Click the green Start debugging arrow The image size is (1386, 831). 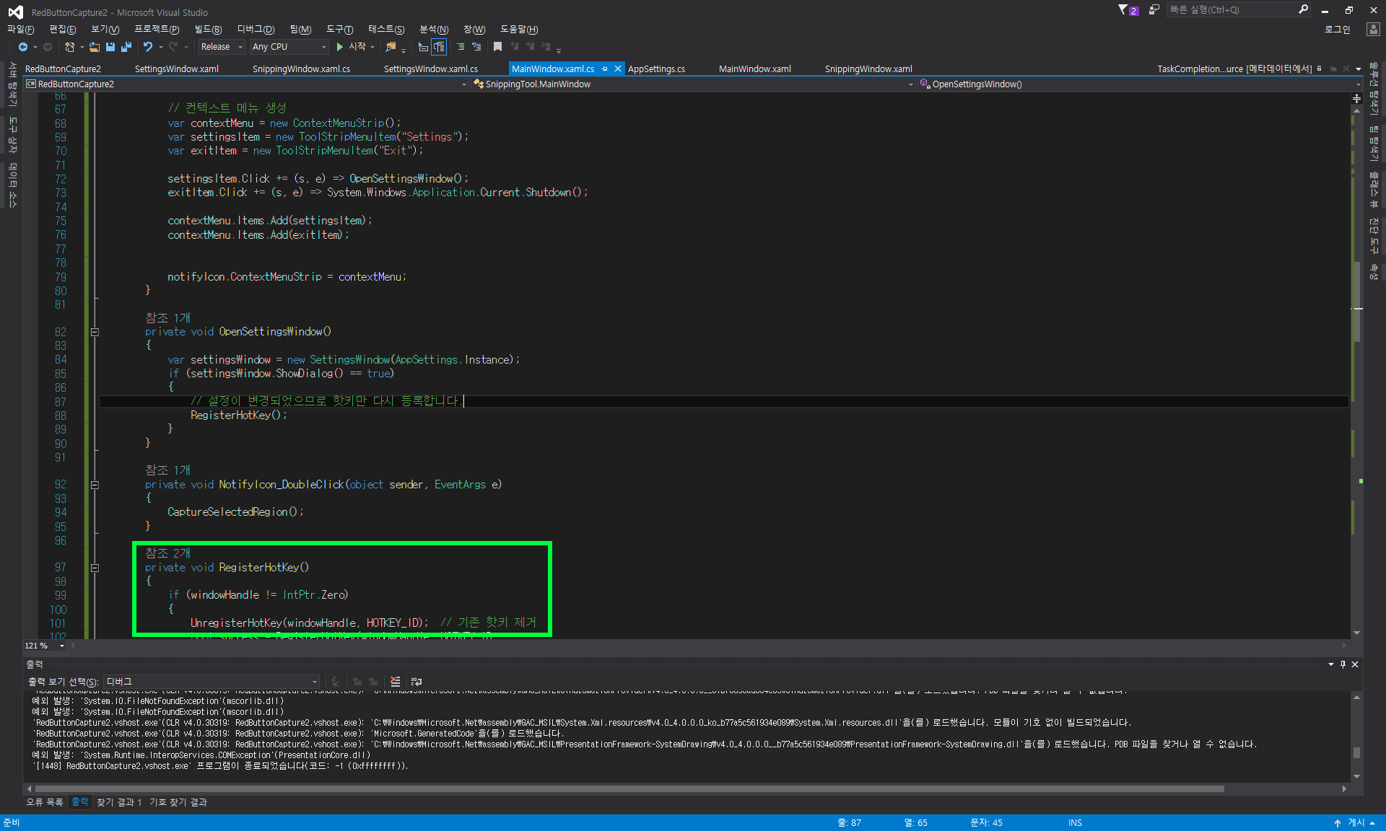pyautogui.click(x=339, y=47)
